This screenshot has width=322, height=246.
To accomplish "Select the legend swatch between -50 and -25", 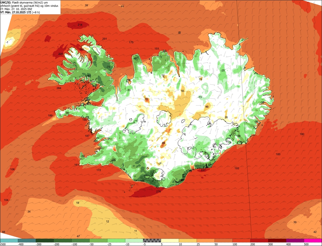I will [98, 240].
